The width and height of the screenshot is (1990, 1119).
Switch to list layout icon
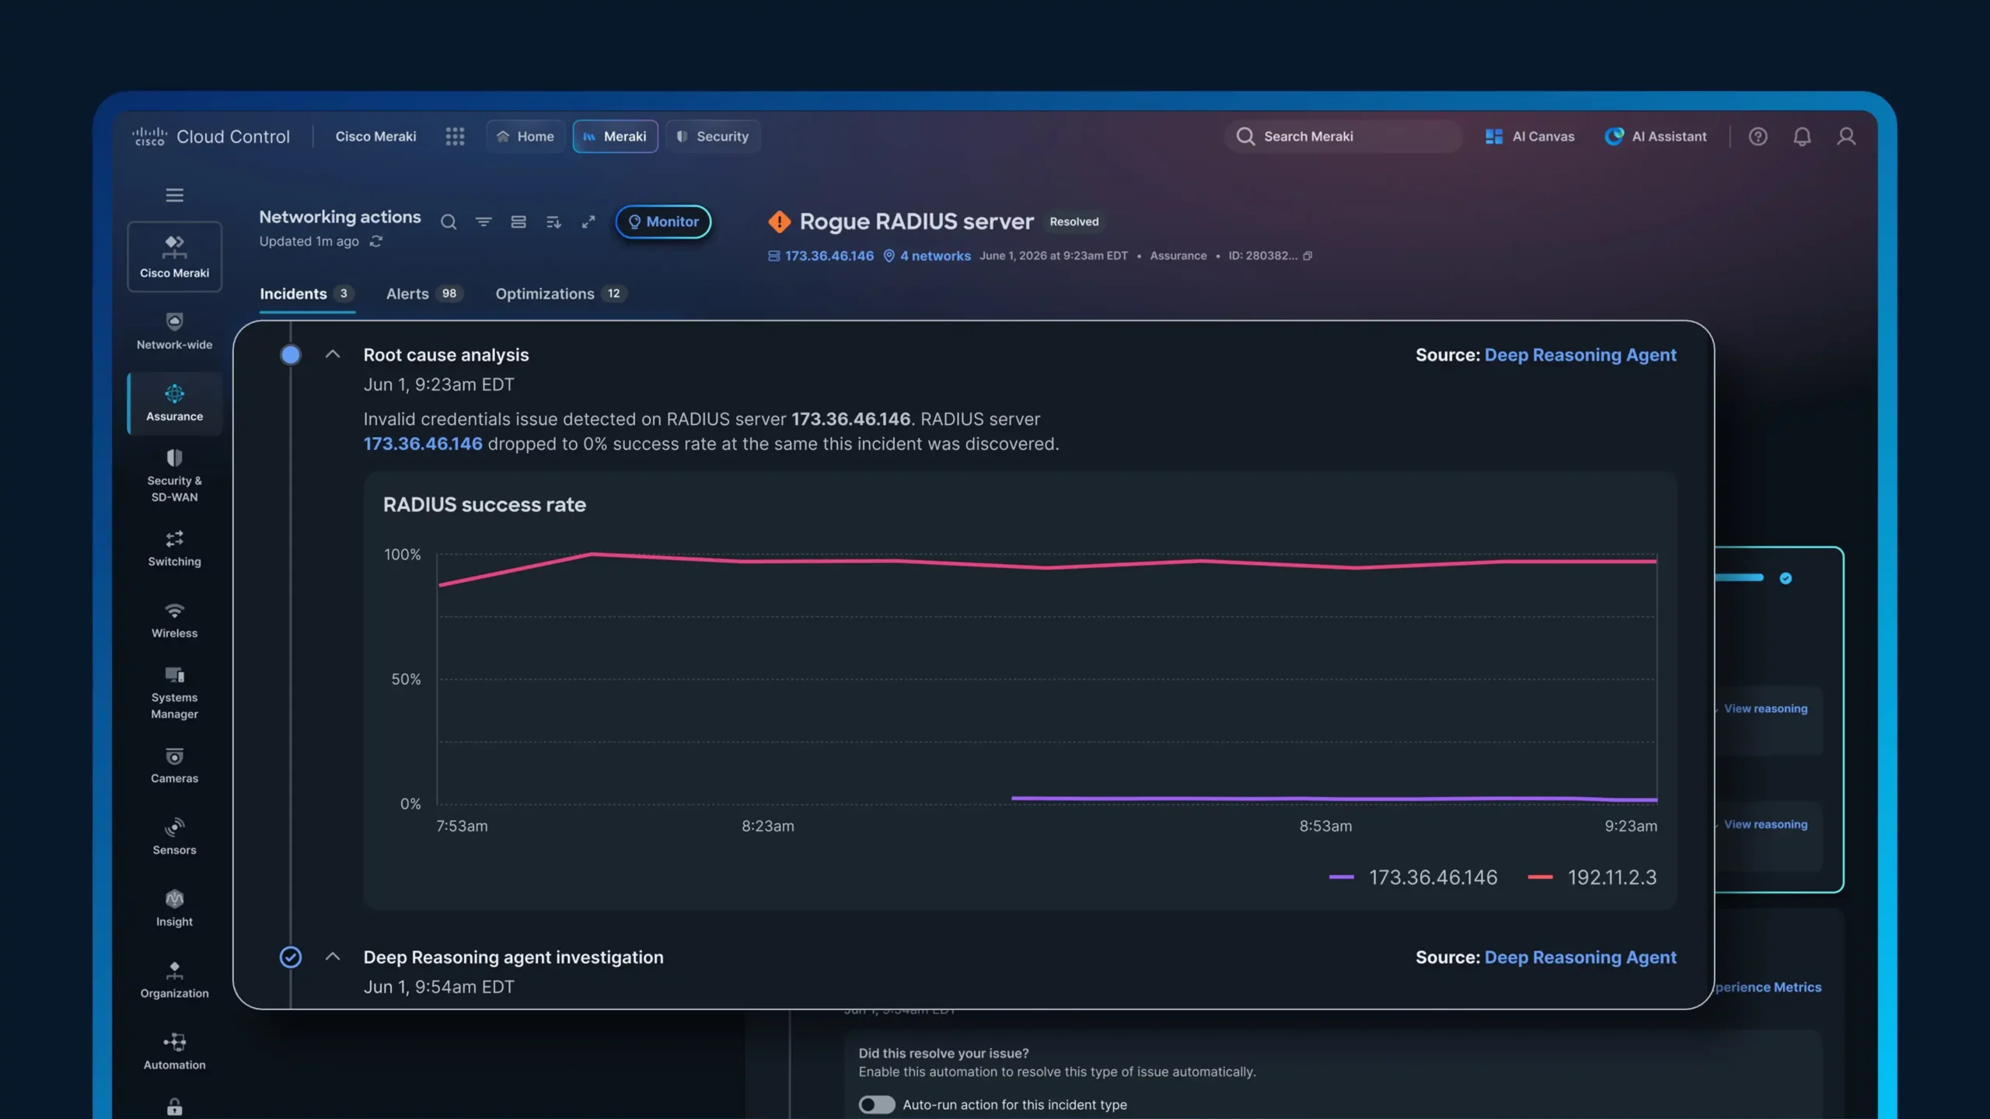518,222
